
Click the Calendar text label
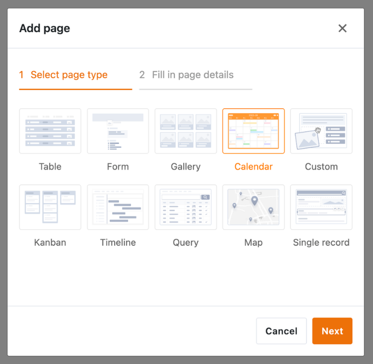pyautogui.click(x=254, y=167)
